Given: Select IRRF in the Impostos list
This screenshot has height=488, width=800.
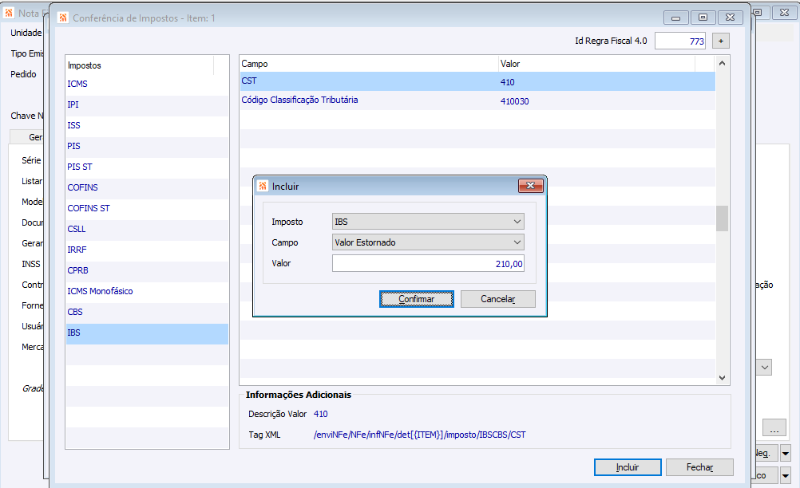Looking at the screenshot, I should click(147, 250).
